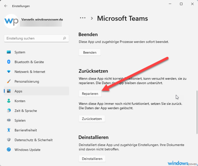Click the magnifier search icon
Image resolution: width=198 pixels, height=166 pixels.
click(x=64, y=38)
